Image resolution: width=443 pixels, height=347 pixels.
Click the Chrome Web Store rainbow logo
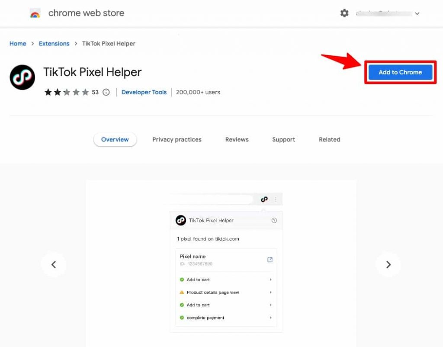pos(35,13)
